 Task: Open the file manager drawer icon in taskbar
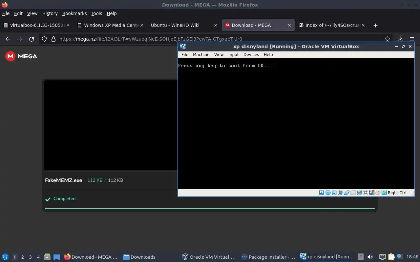(47, 257)
